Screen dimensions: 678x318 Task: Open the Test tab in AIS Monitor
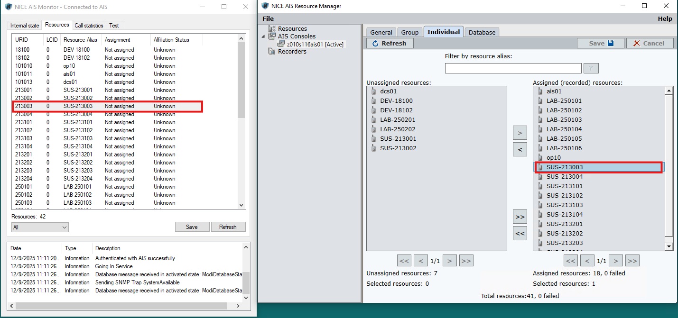[114, 26]
